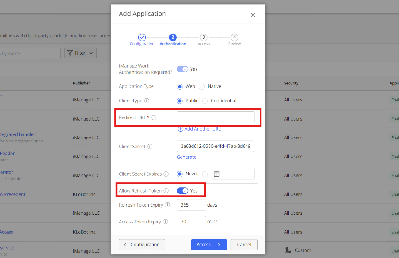Select the date-based secret expiry radio
This screenshot has width=399, height=258.
point(205,174)
